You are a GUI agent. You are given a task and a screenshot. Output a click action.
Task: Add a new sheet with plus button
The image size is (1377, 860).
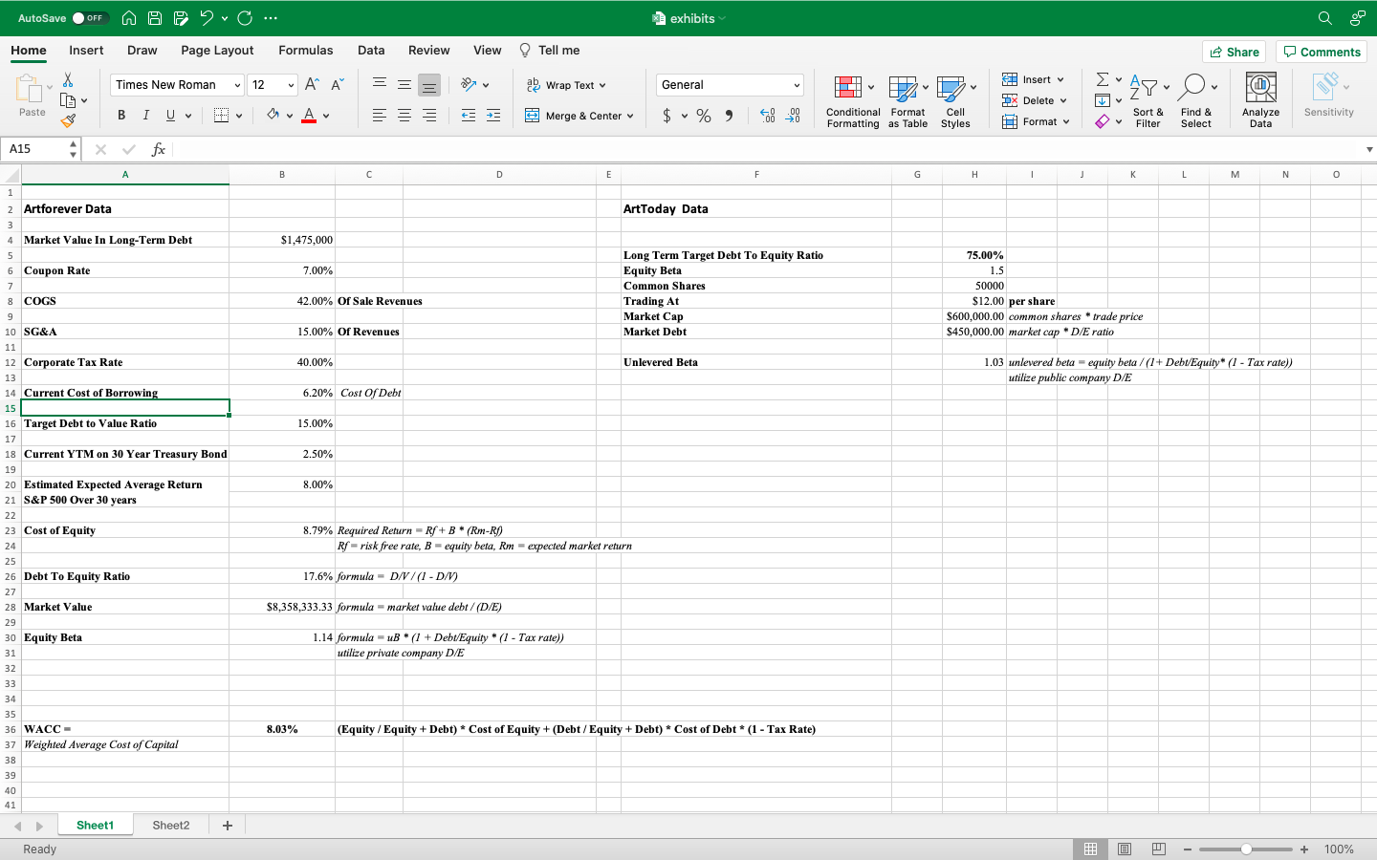click(228, 826)
